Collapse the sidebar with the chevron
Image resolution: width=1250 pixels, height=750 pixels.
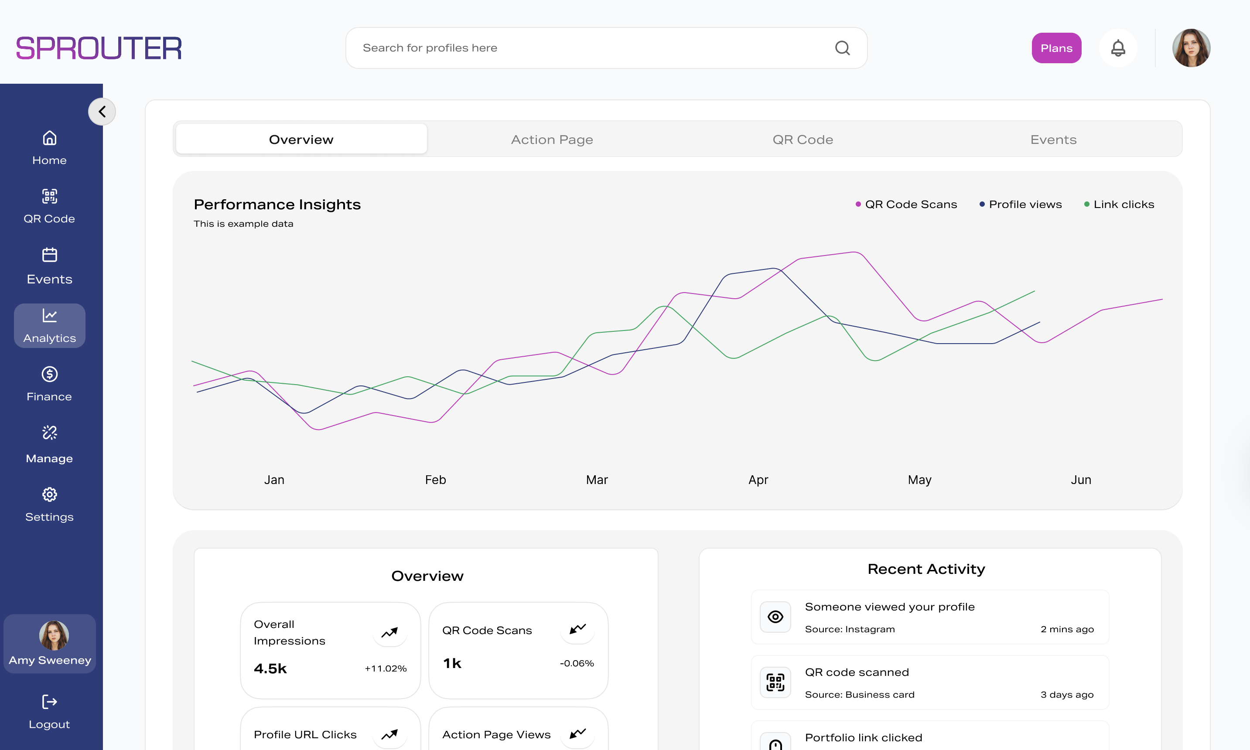pos(102,111)
